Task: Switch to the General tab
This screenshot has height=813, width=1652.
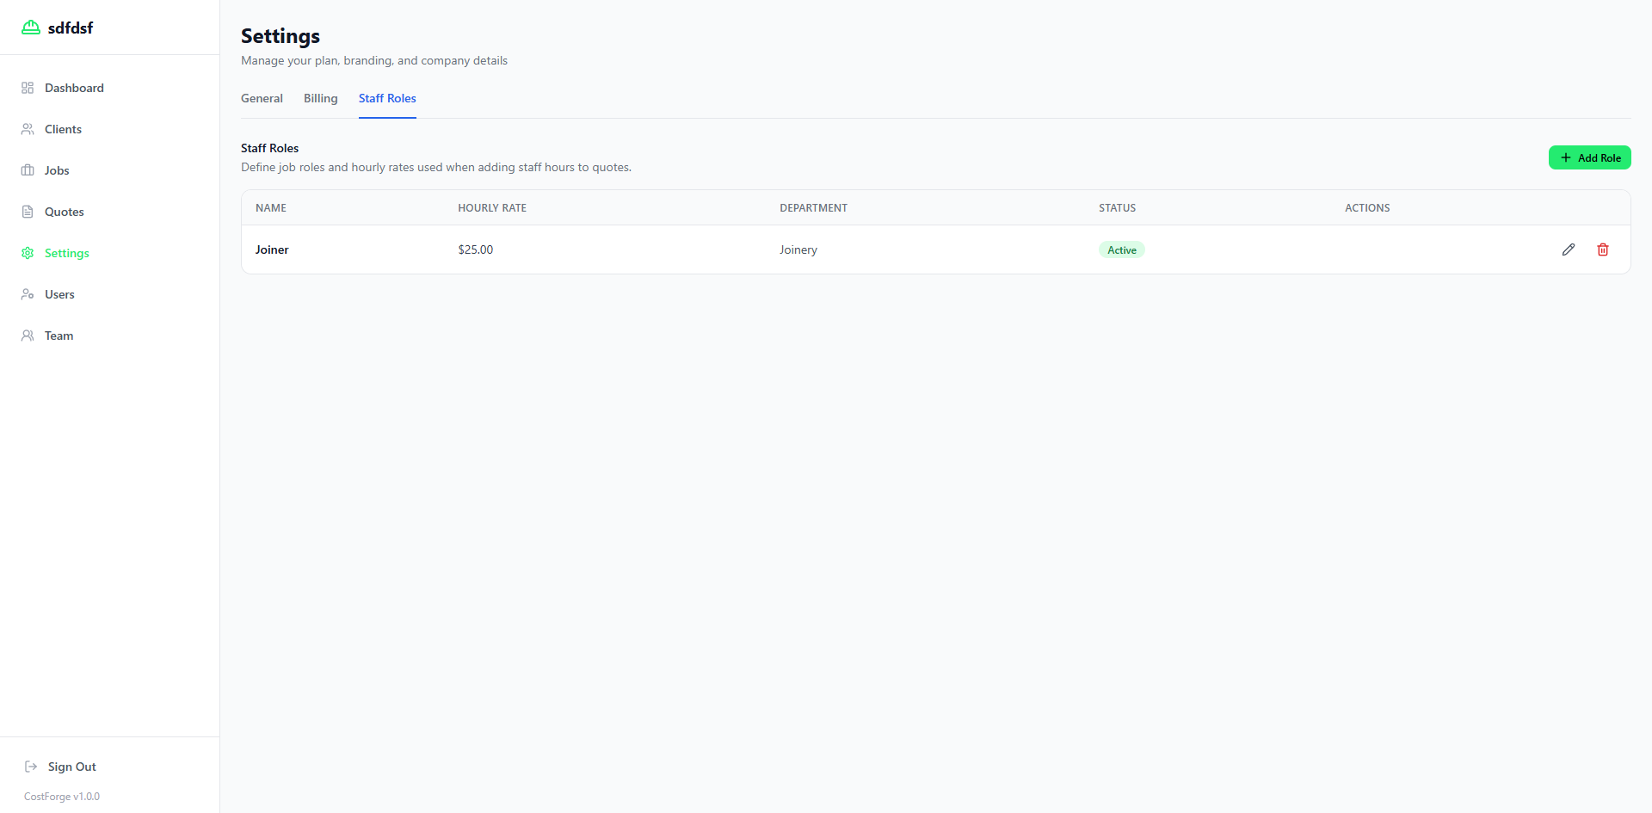Action: click(x=262, y=98)
